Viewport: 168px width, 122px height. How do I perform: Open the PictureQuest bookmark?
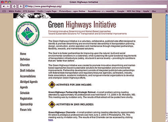click(72, 11)
